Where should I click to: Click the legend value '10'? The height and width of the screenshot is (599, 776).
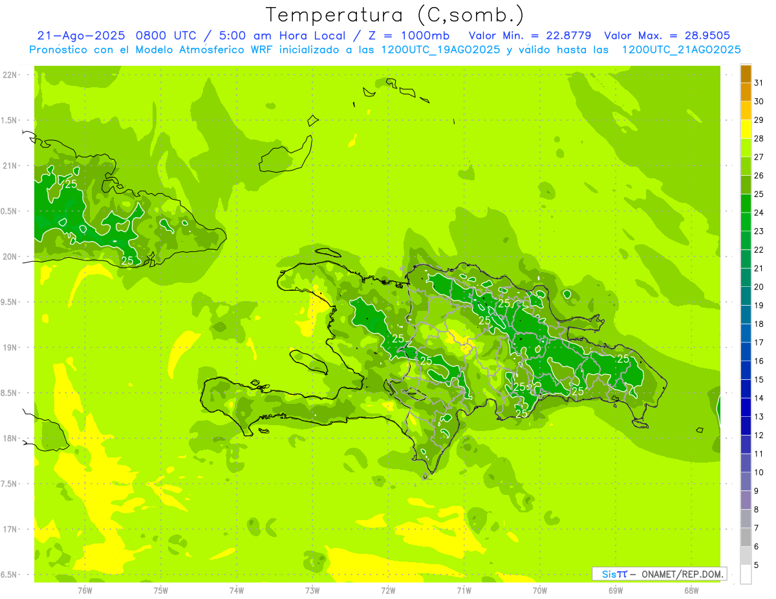759,472
